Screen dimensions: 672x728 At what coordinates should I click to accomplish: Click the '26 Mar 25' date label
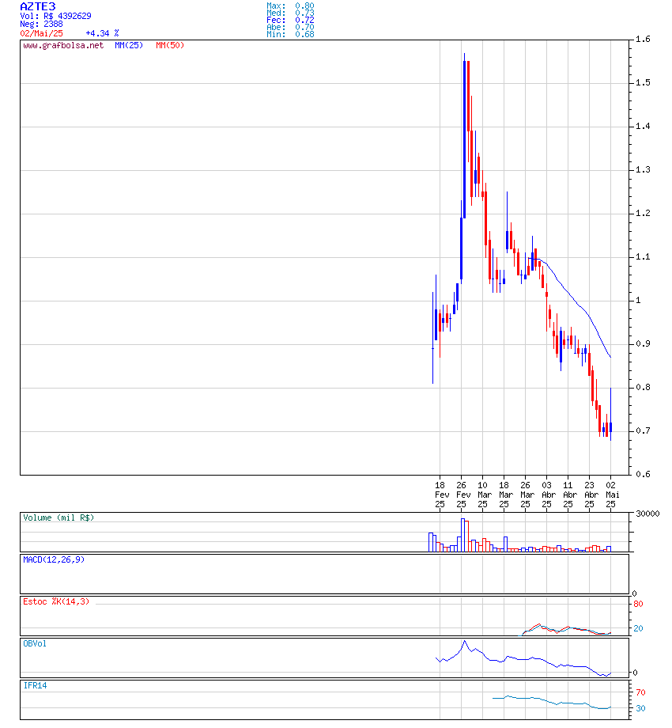click(527, 495)
